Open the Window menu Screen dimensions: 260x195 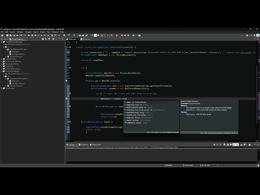[55, 32]
